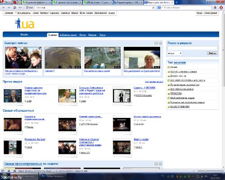
Task: Open Кличко в Одессе link in Самые обсуждаемые
Action: (x=90, y=142)
